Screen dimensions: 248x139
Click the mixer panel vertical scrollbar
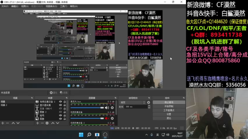pos(117,107)
